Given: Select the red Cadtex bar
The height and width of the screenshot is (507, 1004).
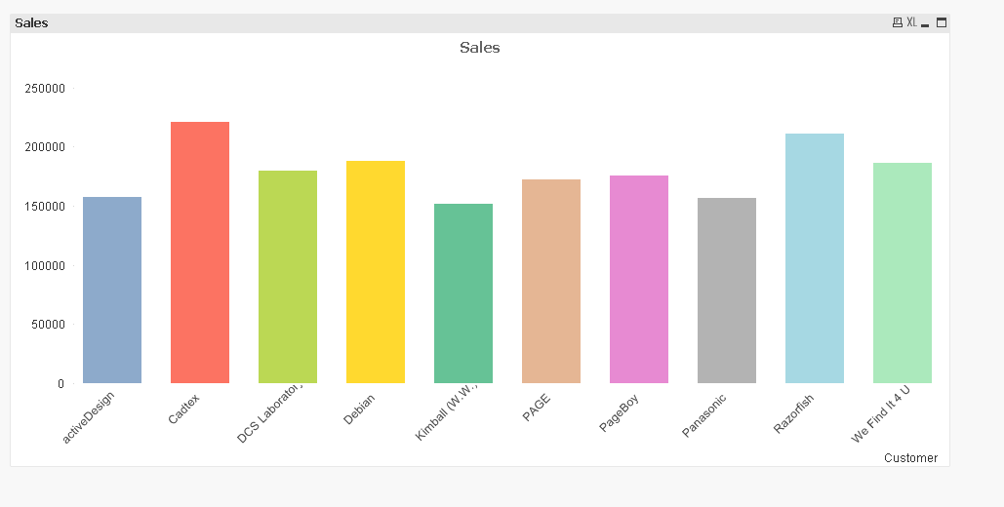Looking at the screenshot, I should click(x=200, y=253).
